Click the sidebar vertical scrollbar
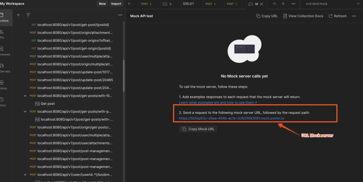 click(124, 76)
